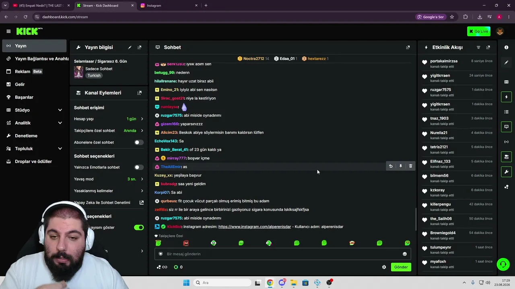The image size is (515, 289).
Task: Click the pencil icon in right toolbar
Action: coord(507,62)
